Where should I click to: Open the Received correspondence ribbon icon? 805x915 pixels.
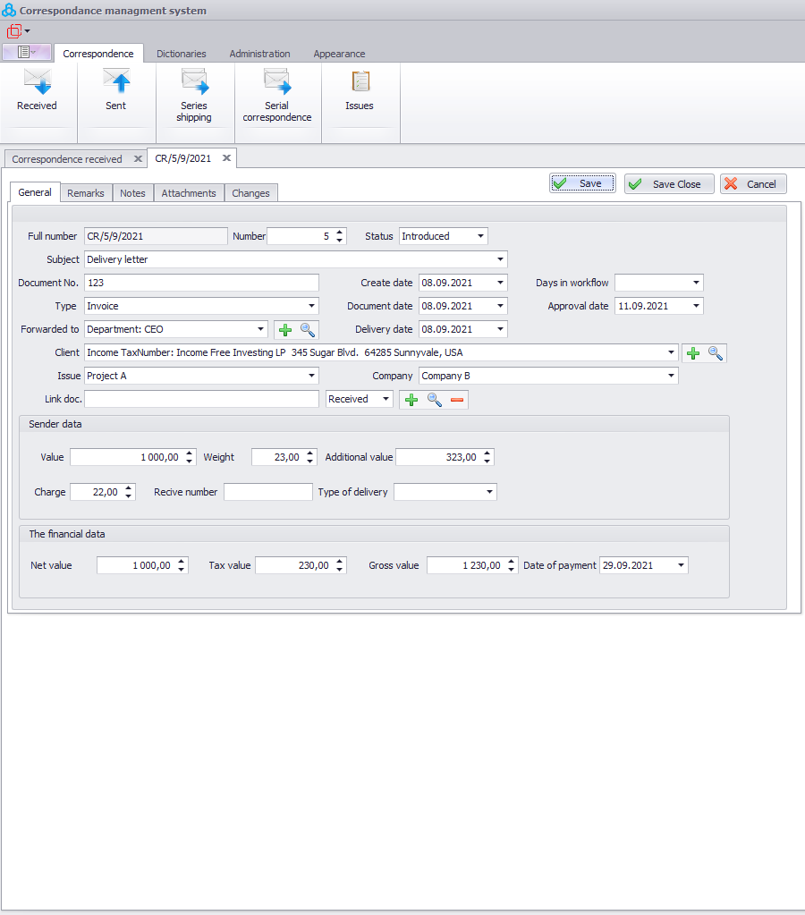(x=37, y=83)
